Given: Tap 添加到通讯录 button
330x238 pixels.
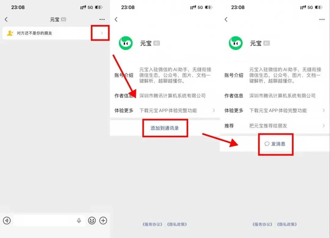Looking at the screenshot, I should pyautogui.click(x=165, y=128).
